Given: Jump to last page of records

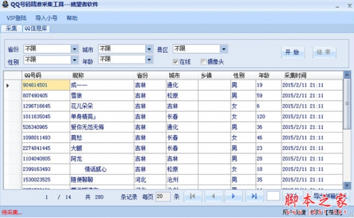Looking at the screenshot, I should pos(254,196).
